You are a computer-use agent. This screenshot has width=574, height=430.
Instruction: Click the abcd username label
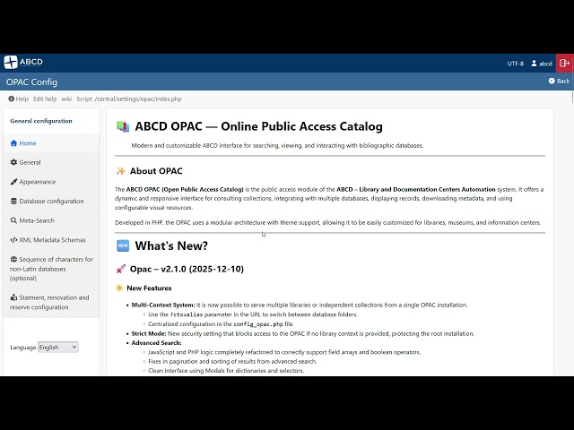tap(545, 64)
